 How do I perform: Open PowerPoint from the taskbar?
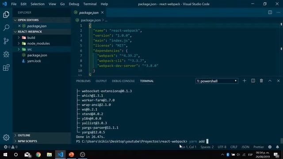point(71,155)
